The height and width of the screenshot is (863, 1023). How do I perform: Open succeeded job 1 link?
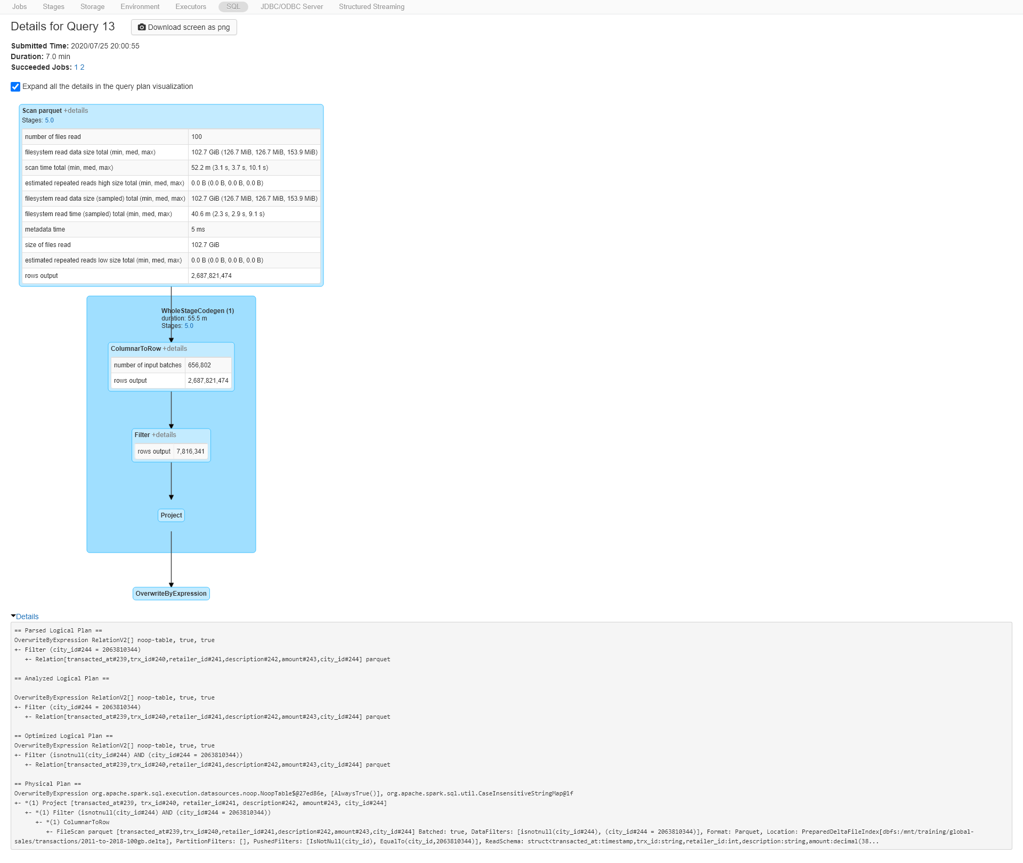pos(76,68)
